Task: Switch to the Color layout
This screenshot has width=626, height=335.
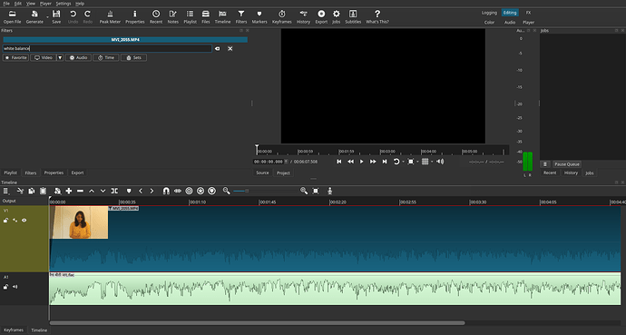Action: click(x=490, y=23)
